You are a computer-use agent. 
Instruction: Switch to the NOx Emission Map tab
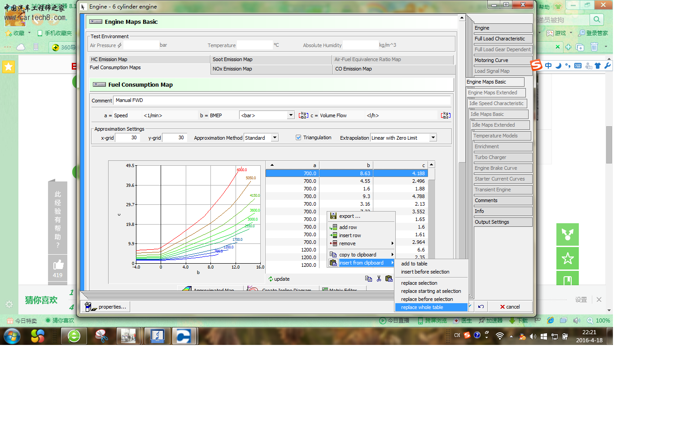click(271, 69)
